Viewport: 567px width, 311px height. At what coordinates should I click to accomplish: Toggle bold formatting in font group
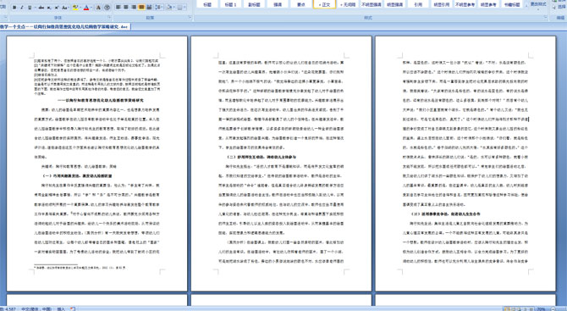tap(14, 8)
